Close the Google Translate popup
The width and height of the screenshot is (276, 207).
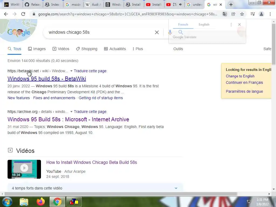[x=239, y=25]
